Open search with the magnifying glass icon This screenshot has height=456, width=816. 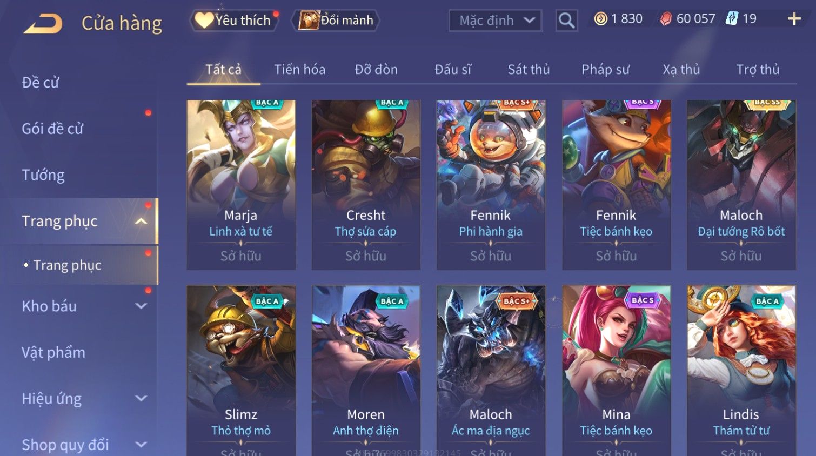click(566, 21)
